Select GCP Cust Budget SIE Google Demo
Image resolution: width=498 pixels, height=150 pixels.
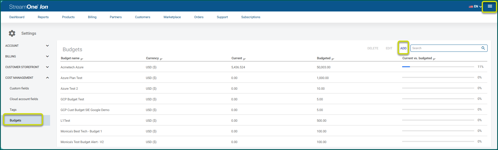coord(274,110)
